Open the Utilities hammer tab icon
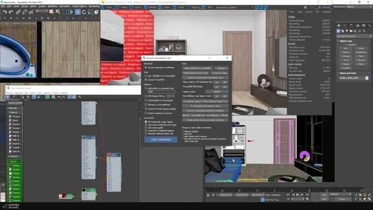The width and height of the screenshot is (373, 210). (x=370, y=26)
